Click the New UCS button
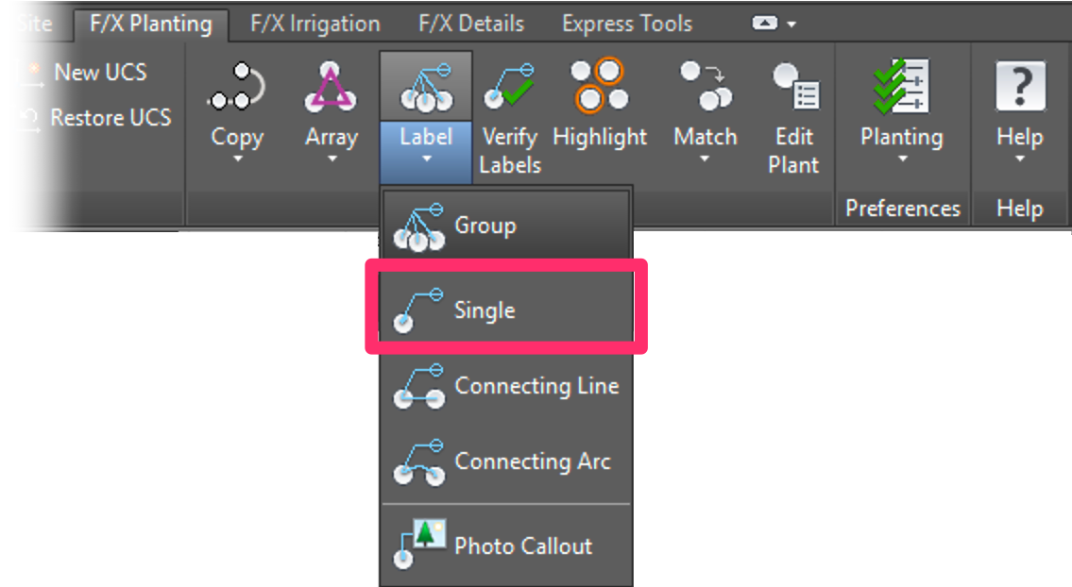Image resolution: width=1072 pixels, height=587 pixels. [97, 71]
